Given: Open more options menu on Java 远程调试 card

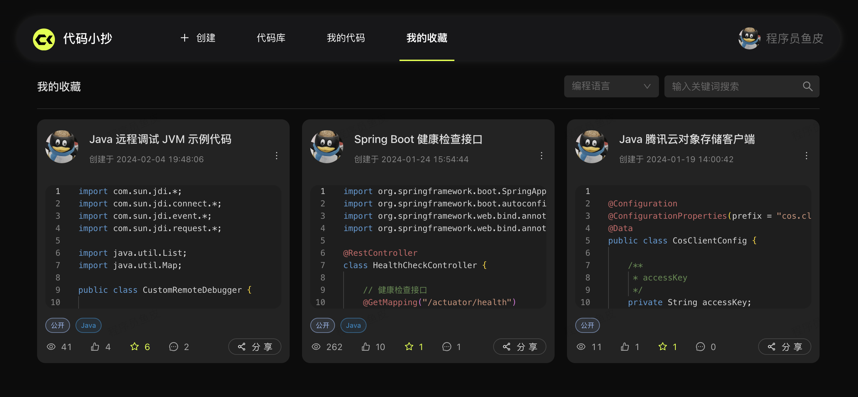Looking at the screenshot, I should pos(277,156).
